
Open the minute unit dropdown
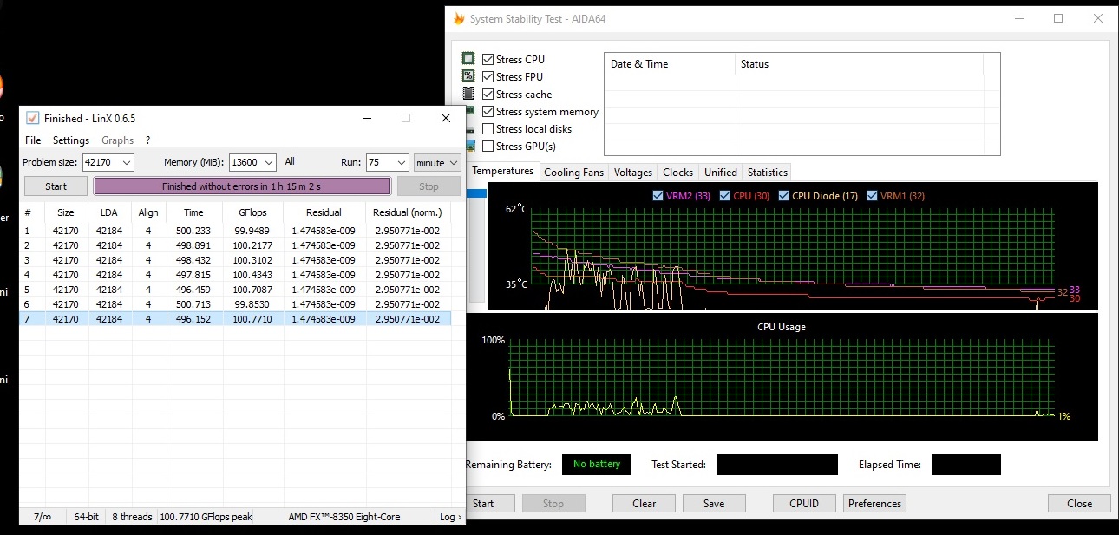436,162
